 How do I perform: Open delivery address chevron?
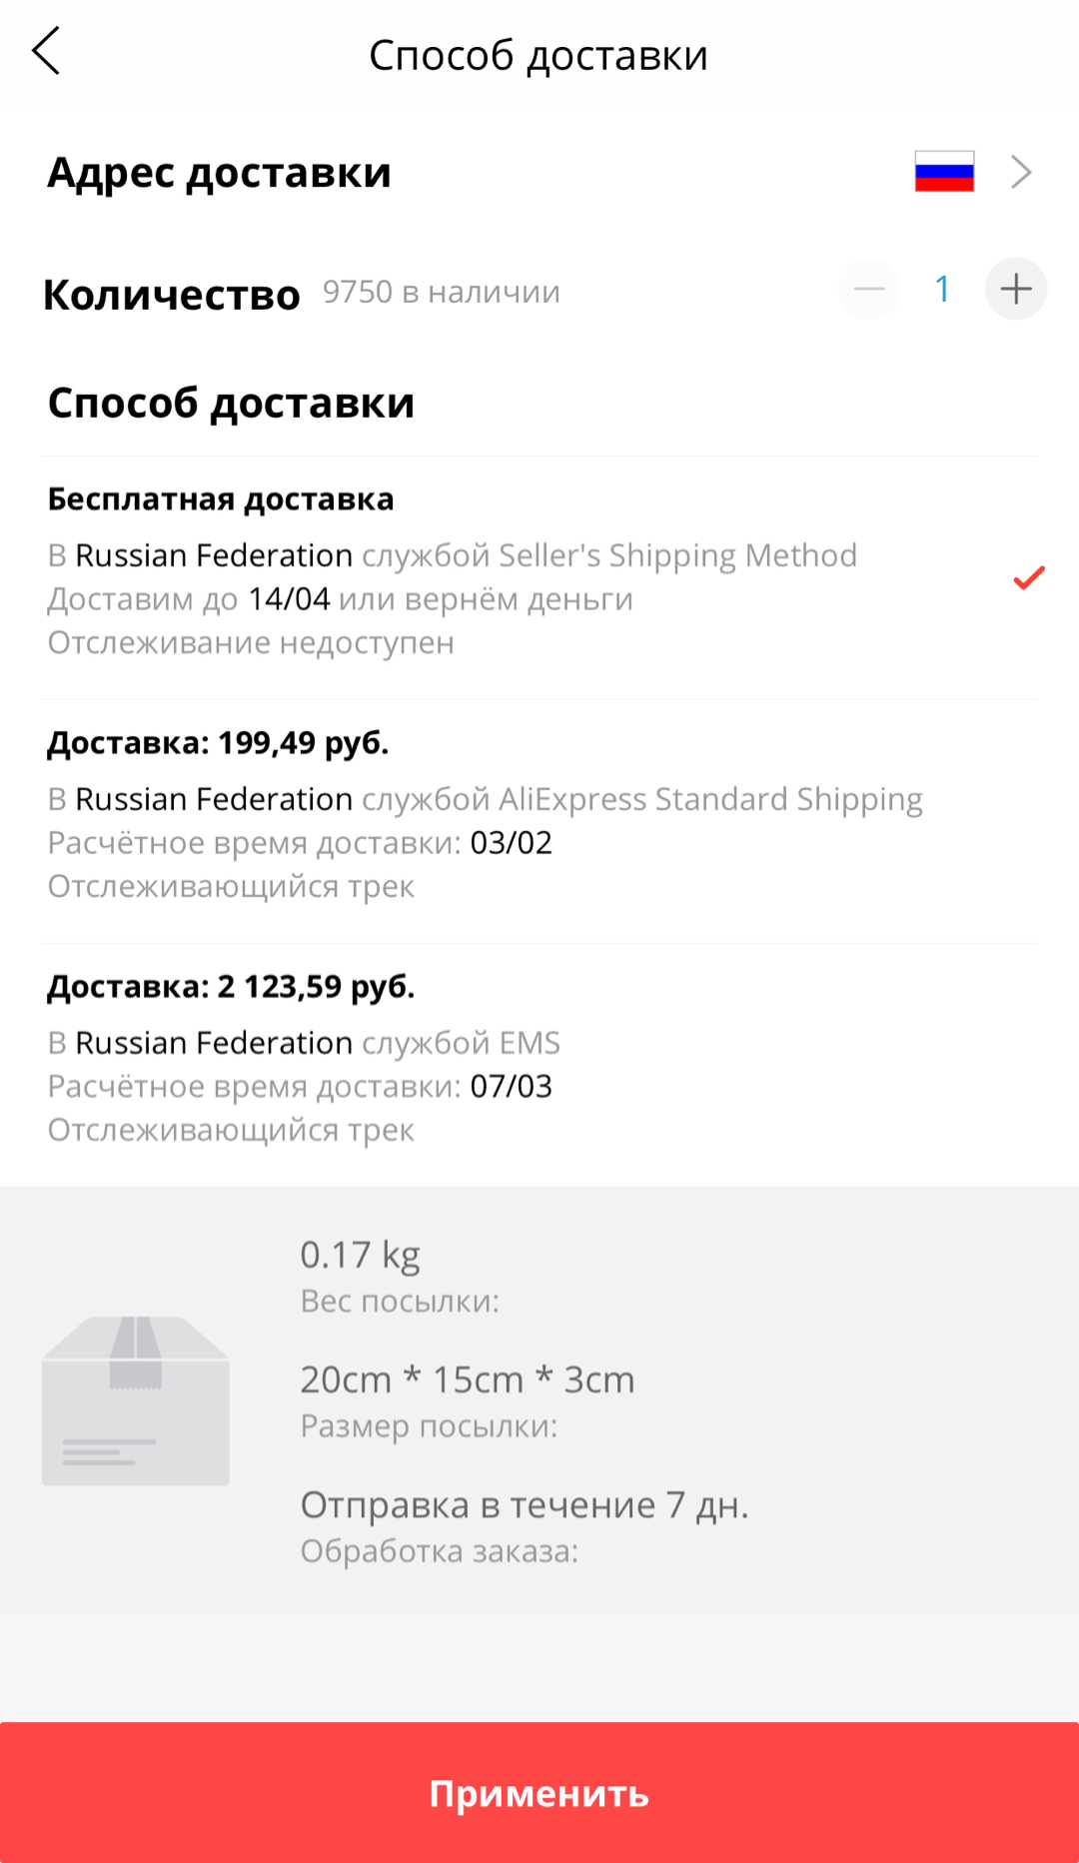(1021, 172)
